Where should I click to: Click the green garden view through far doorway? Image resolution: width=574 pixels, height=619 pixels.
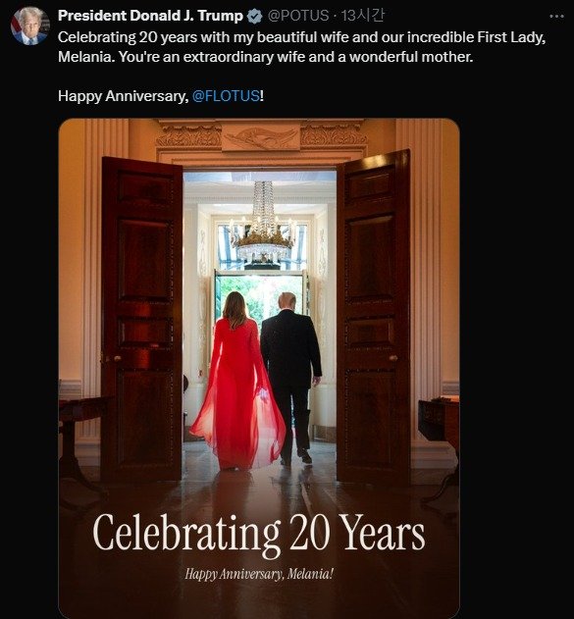point(259,298)
